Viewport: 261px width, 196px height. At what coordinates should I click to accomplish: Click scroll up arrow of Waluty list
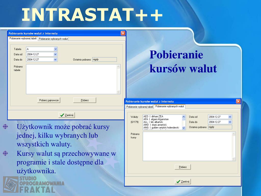point(184,117)
